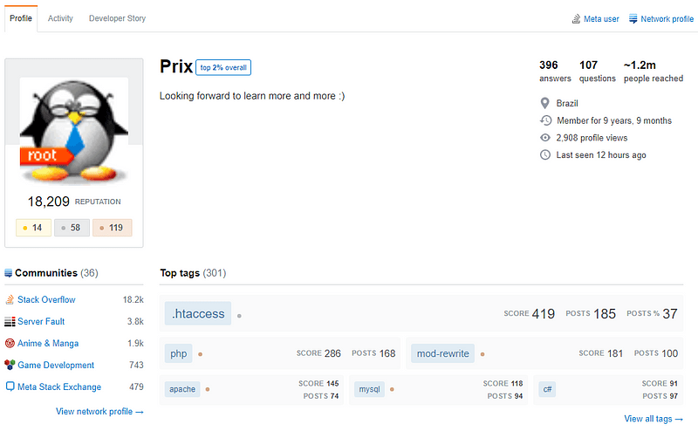Click the Stack Overflow reputation 18.2k
The image size is (698, 431).
(133, 299)
